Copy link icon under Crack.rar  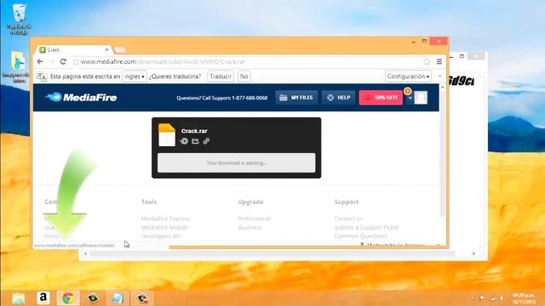pos(206,141)
